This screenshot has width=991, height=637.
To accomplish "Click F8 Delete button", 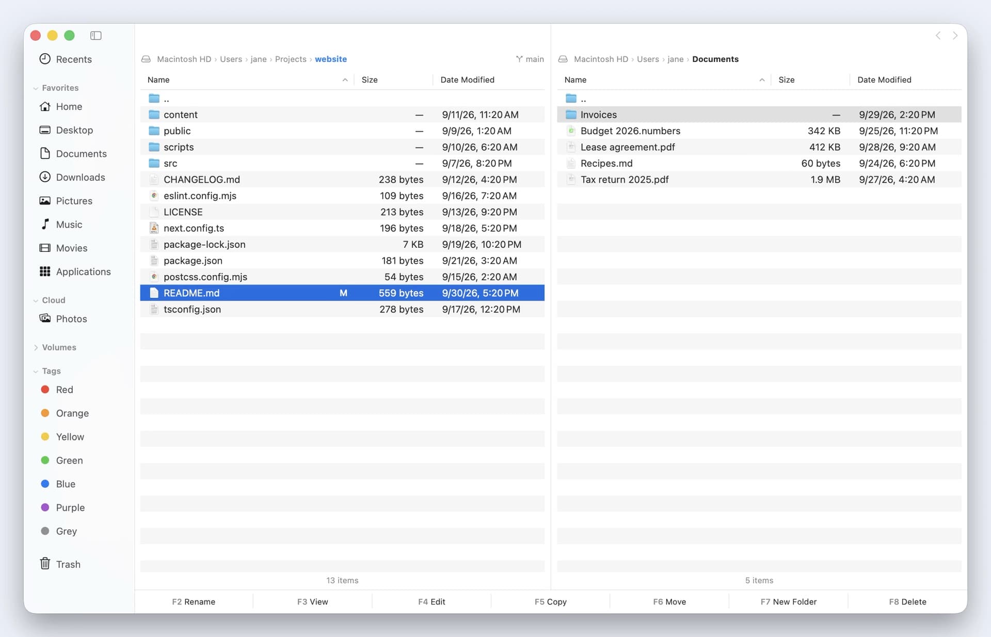I will [907, 602].
